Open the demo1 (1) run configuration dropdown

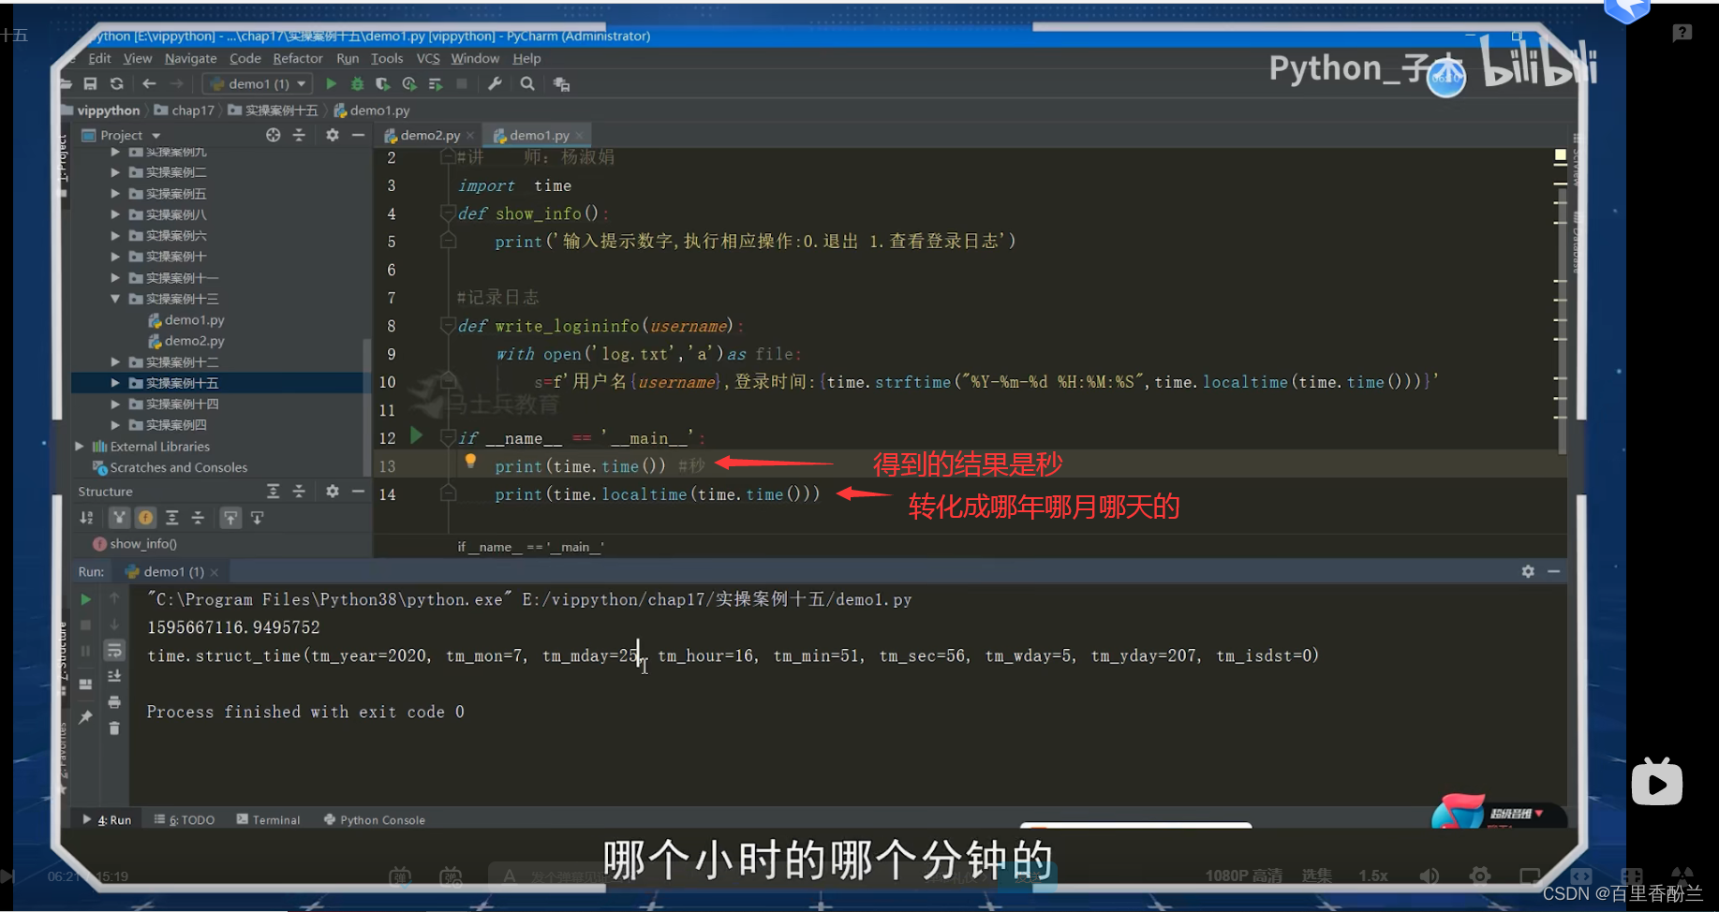258,84
